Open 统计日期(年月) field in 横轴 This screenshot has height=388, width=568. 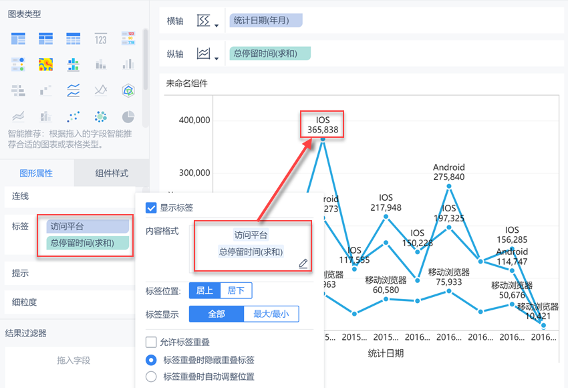266,20
